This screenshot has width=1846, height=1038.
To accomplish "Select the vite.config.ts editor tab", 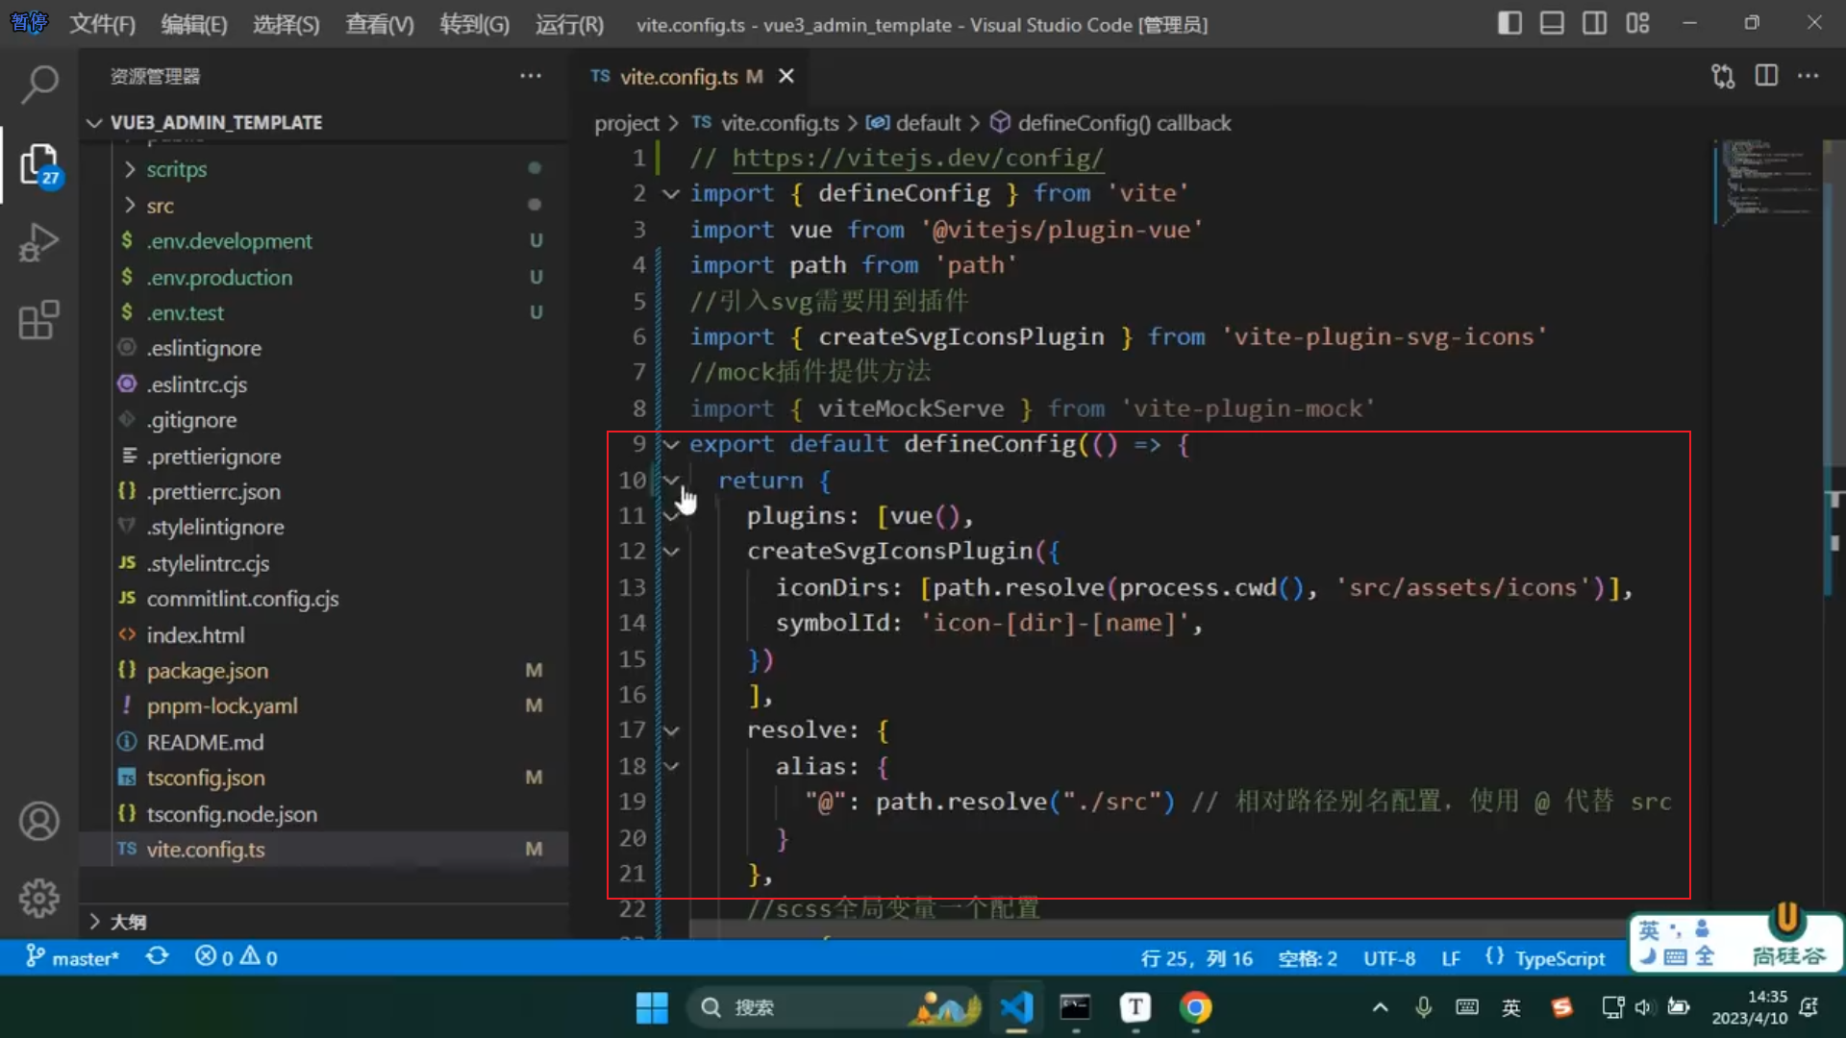I will tap(691, 76).
